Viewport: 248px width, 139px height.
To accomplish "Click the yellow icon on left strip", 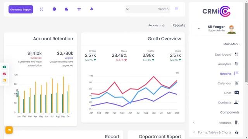I will coord(4,81).
